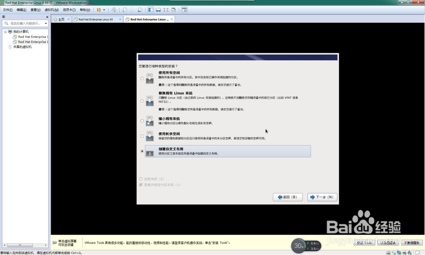The width and height of the screenshot is (425, 255).
Task: Click the pause virtual machine icon
Action: pyautogui.click(x=99, y=10)
